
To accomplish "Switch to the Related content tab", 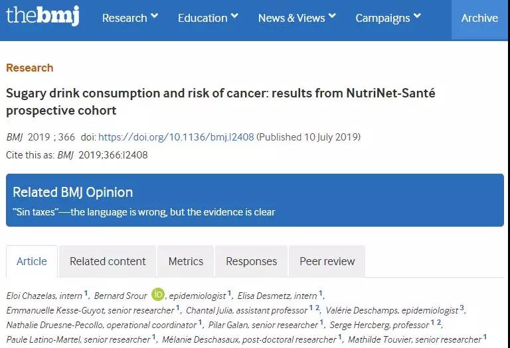I will click(x=108, y=261).
